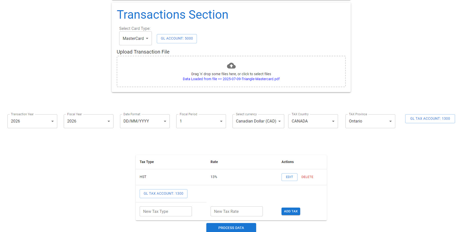
Task: Click the drag and drop upload area
Action: [x=231, y=71]
